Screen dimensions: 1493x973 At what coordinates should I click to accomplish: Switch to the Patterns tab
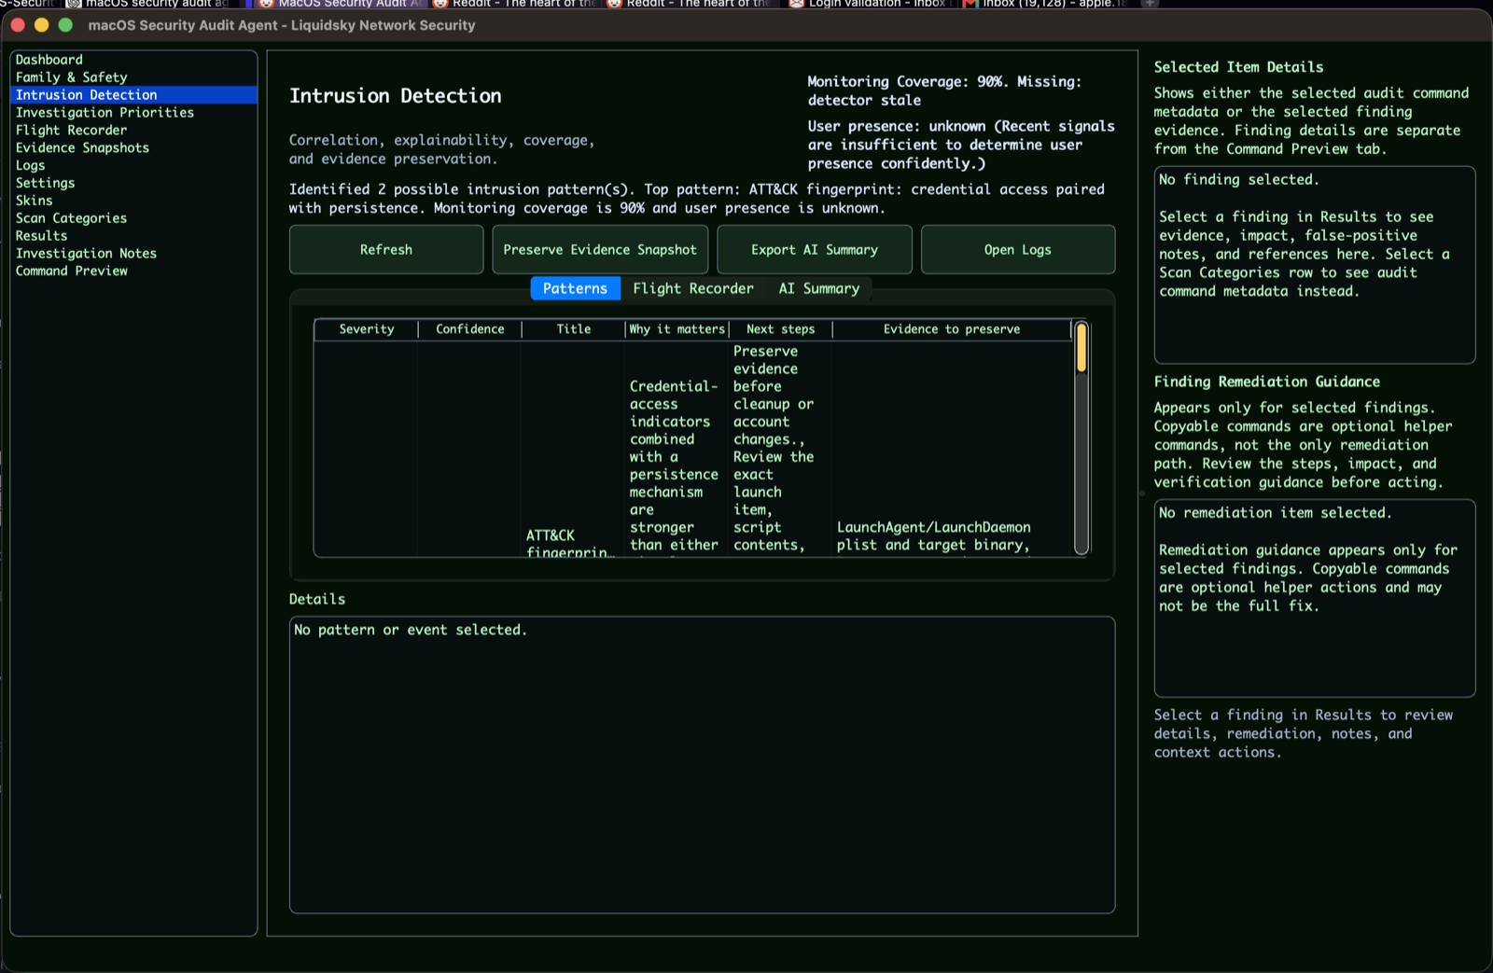tap(575, 289)
